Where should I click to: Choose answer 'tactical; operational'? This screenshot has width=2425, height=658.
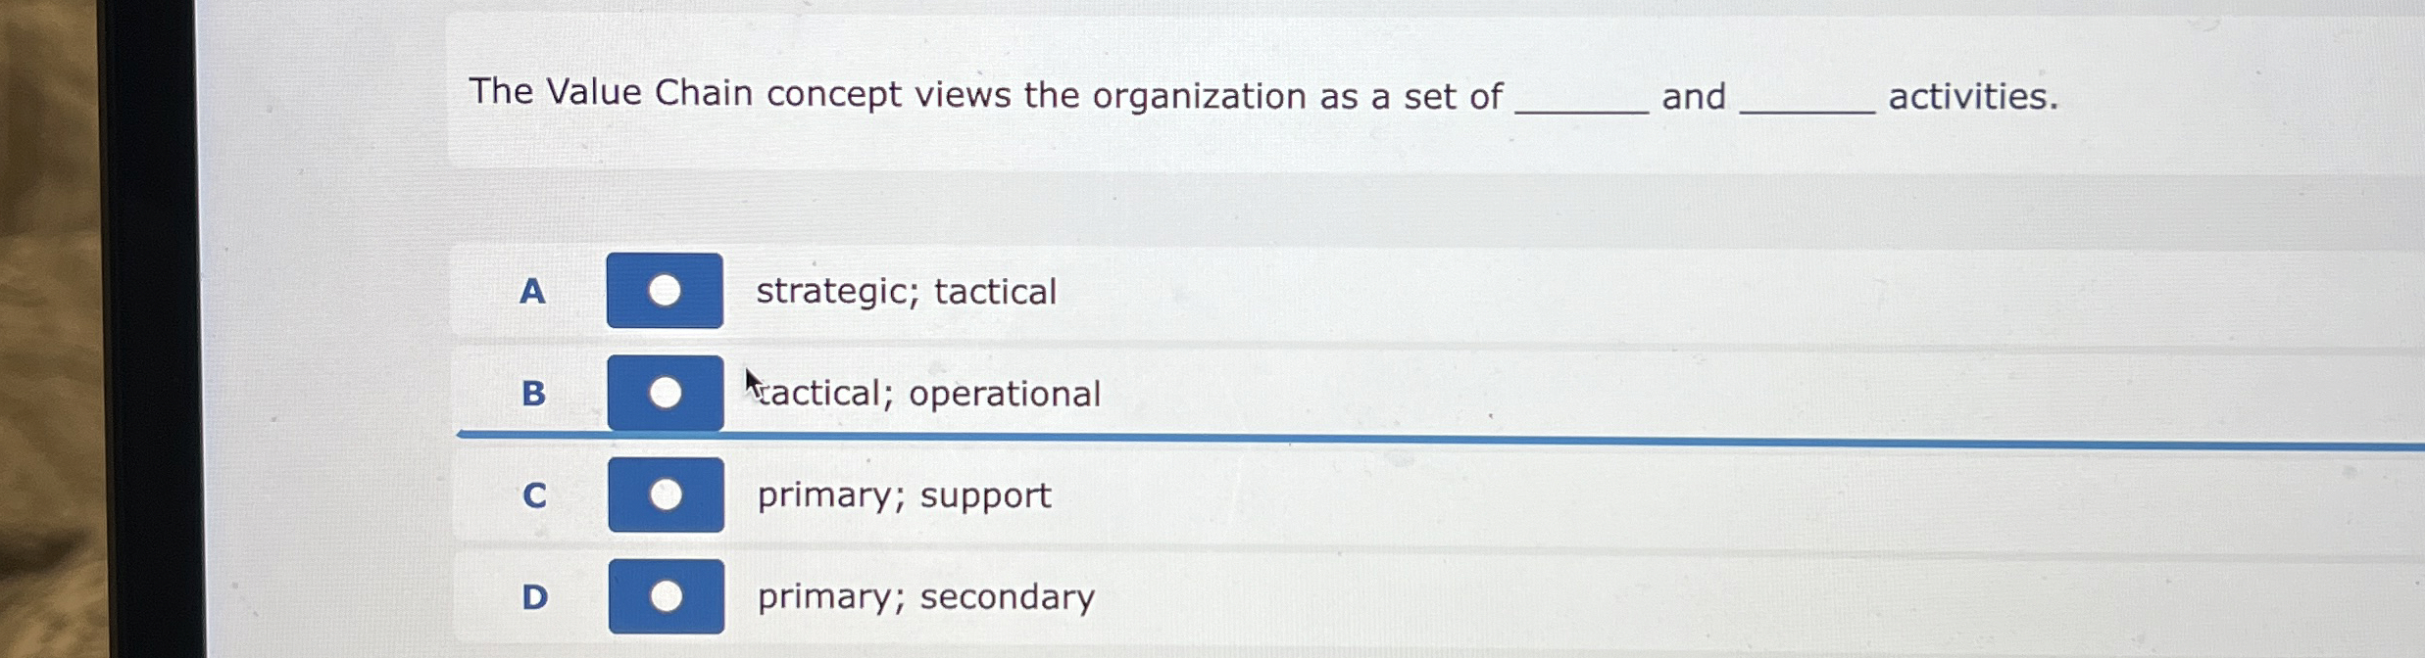point(666,393)
